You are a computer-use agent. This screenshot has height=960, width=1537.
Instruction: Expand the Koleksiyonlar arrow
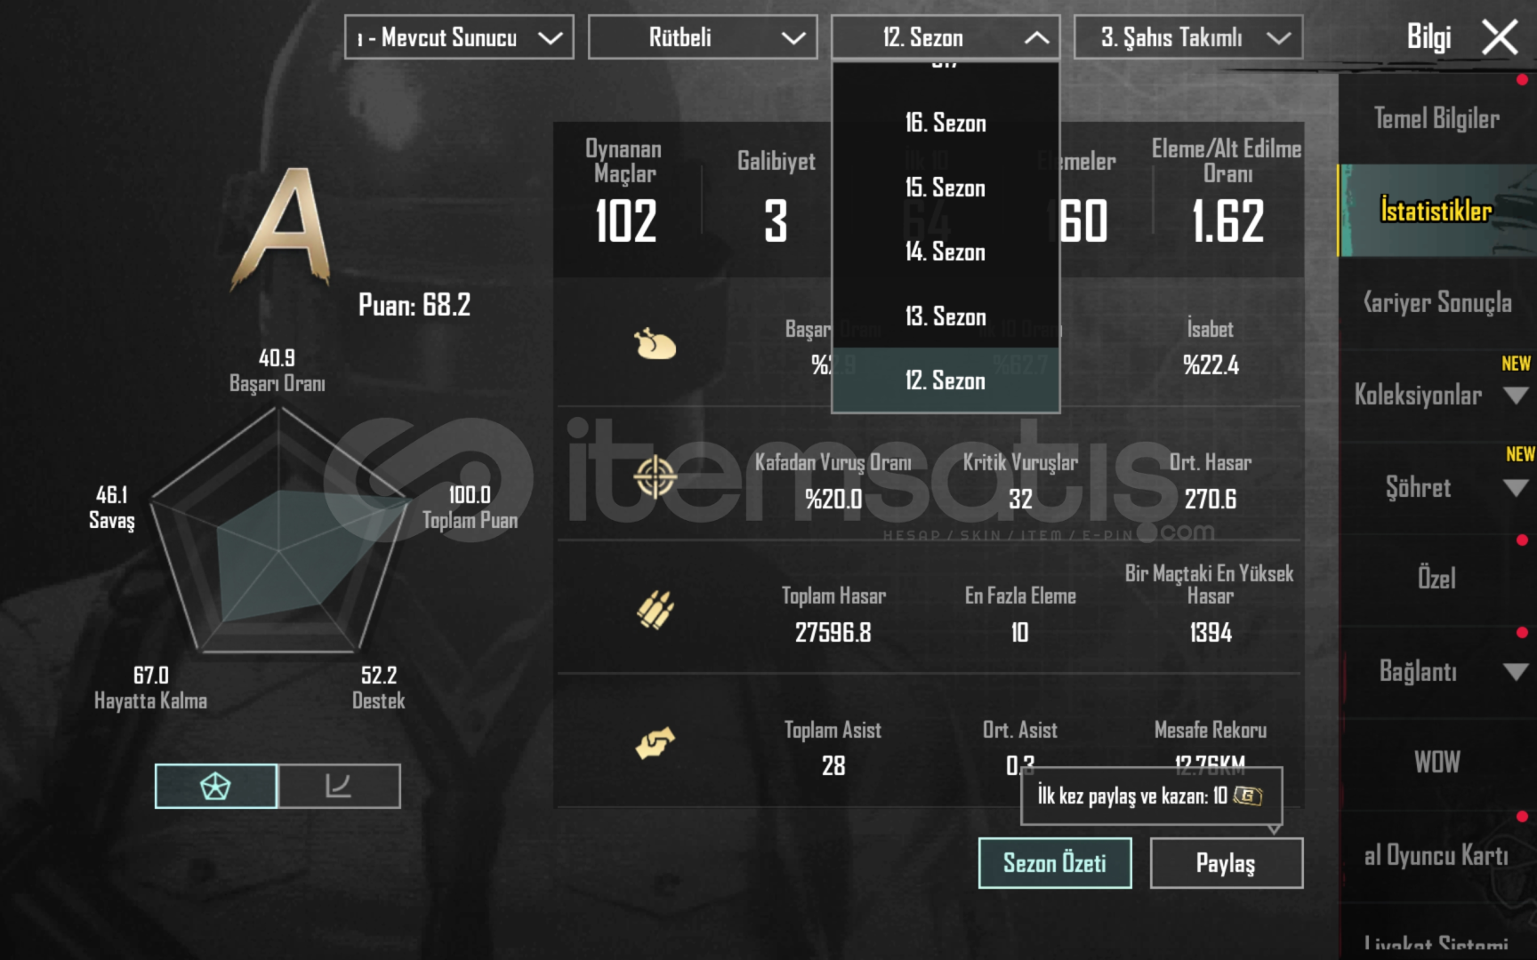[x=1516, y=395]
